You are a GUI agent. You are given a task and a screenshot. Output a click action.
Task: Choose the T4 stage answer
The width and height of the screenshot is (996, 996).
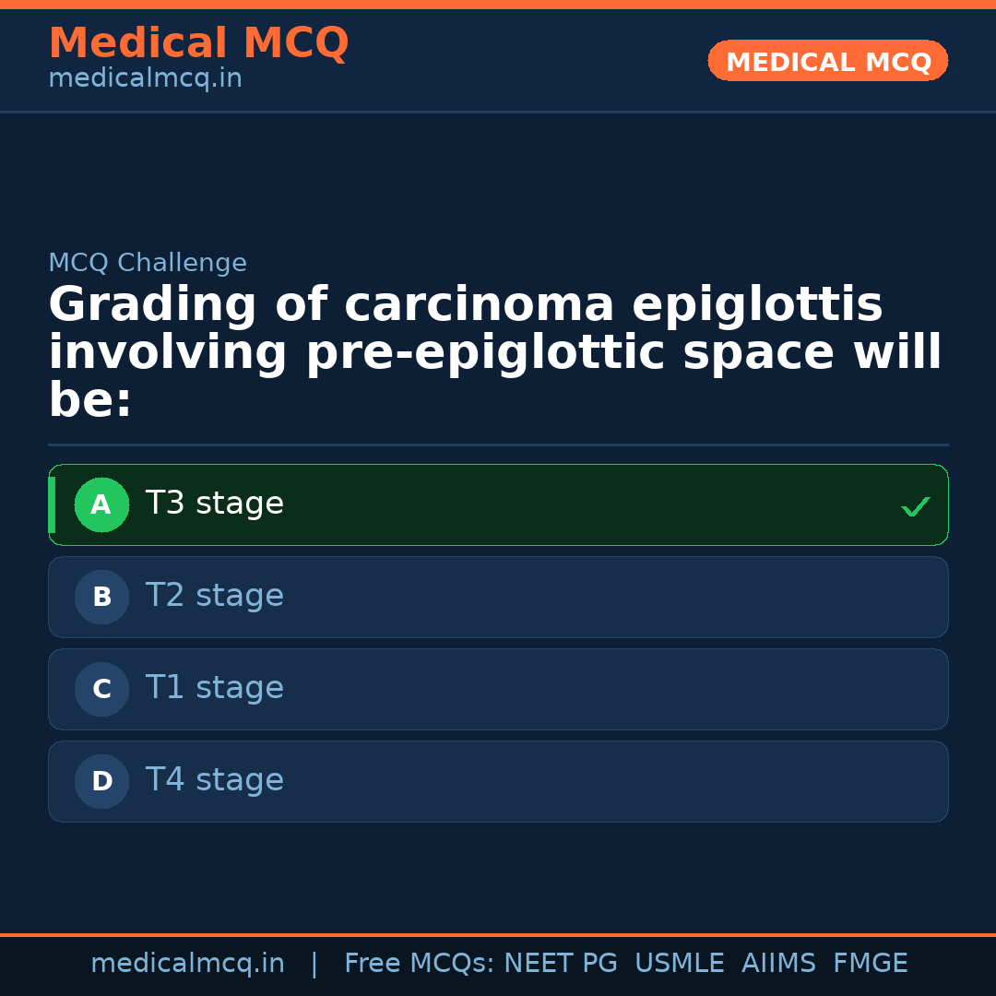(215, 781)
